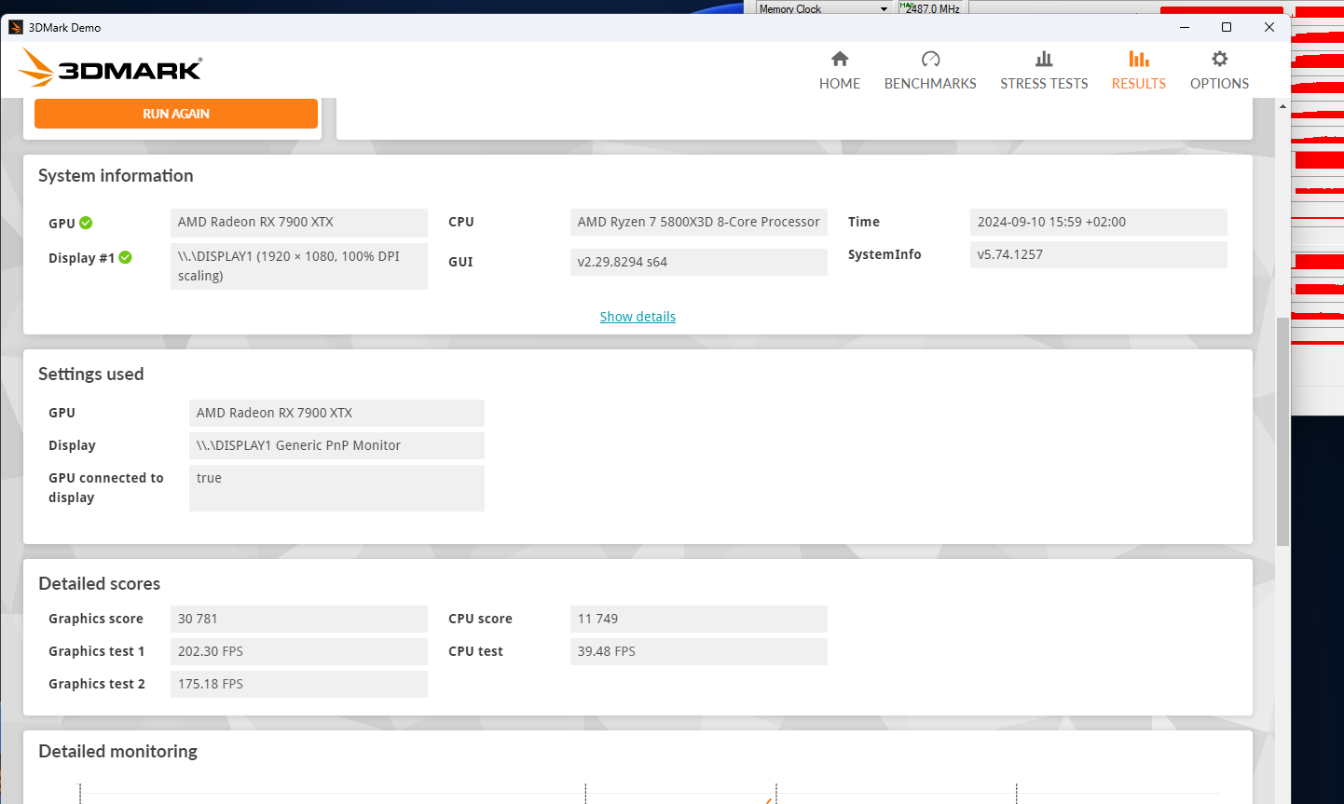Click the Detailed scores heading
The width and height of the screenshot is (1344, 804).
pos(100,584)
